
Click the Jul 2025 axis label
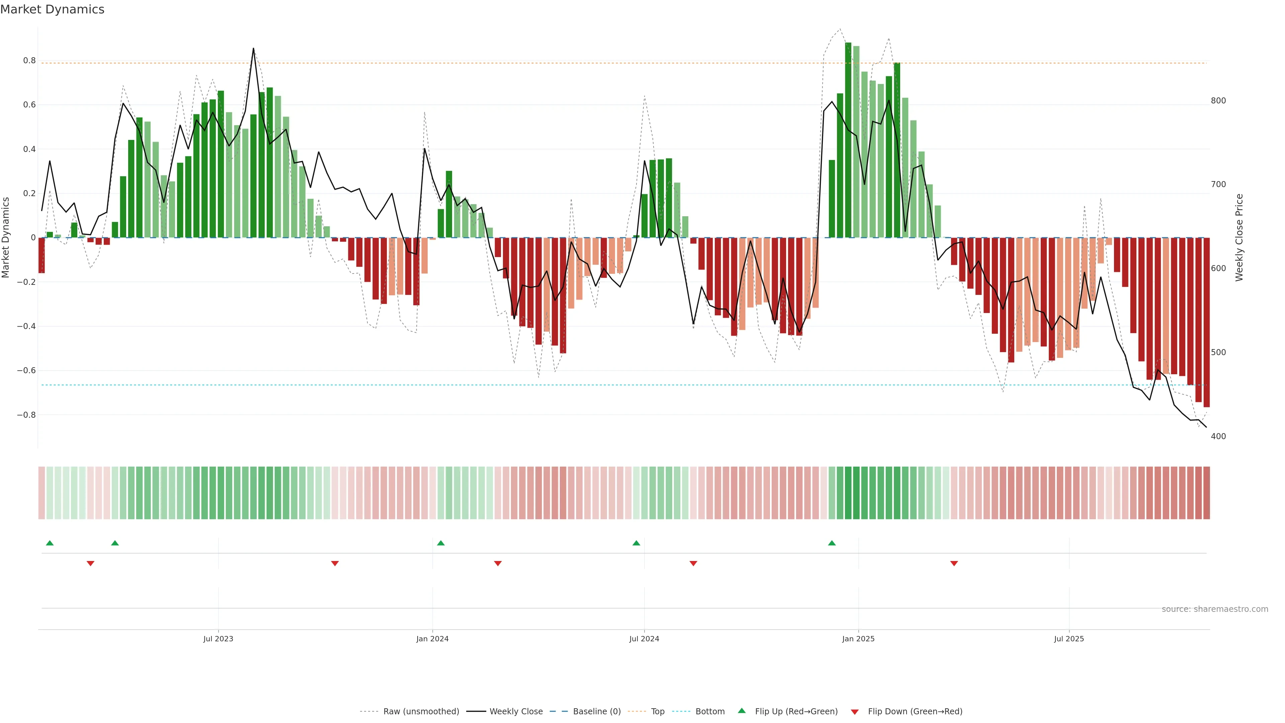(1068, 639)
